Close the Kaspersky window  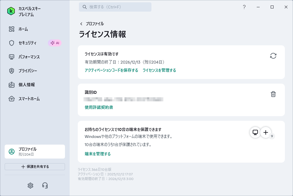point(286,7)
